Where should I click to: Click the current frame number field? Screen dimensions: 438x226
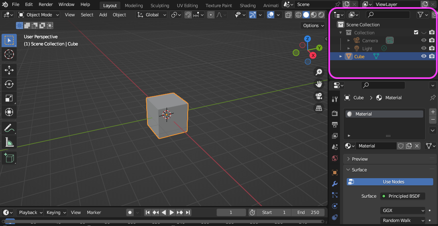[231, 212]
